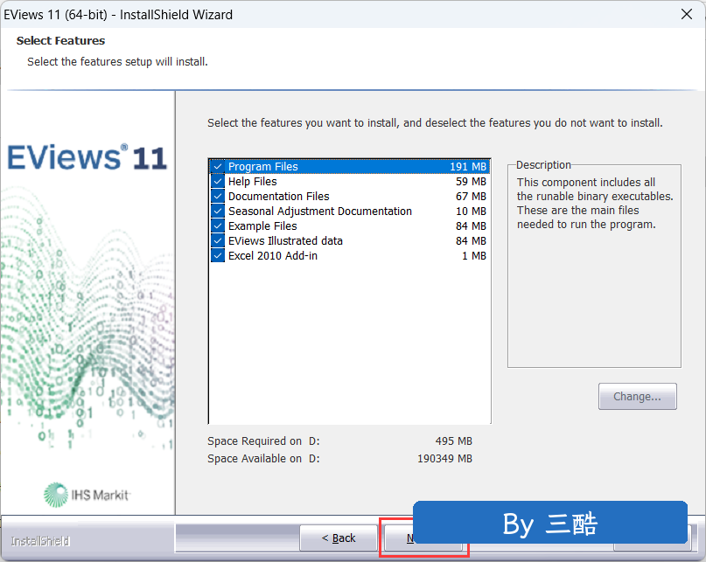Click the '59 MB' size value
Viewport: 706px width, 562px height.
pos(471,181)
